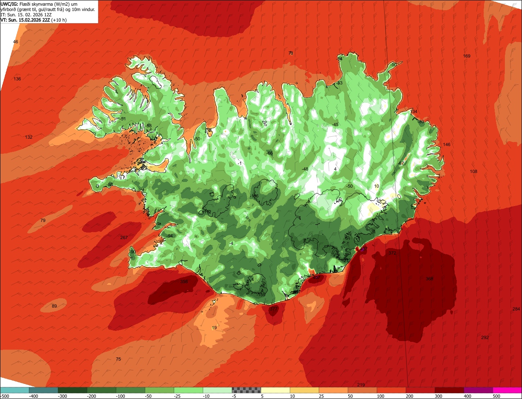Select the -53 value in the northeast
This screenshot has height=399, width=522.
pos(339,83)
